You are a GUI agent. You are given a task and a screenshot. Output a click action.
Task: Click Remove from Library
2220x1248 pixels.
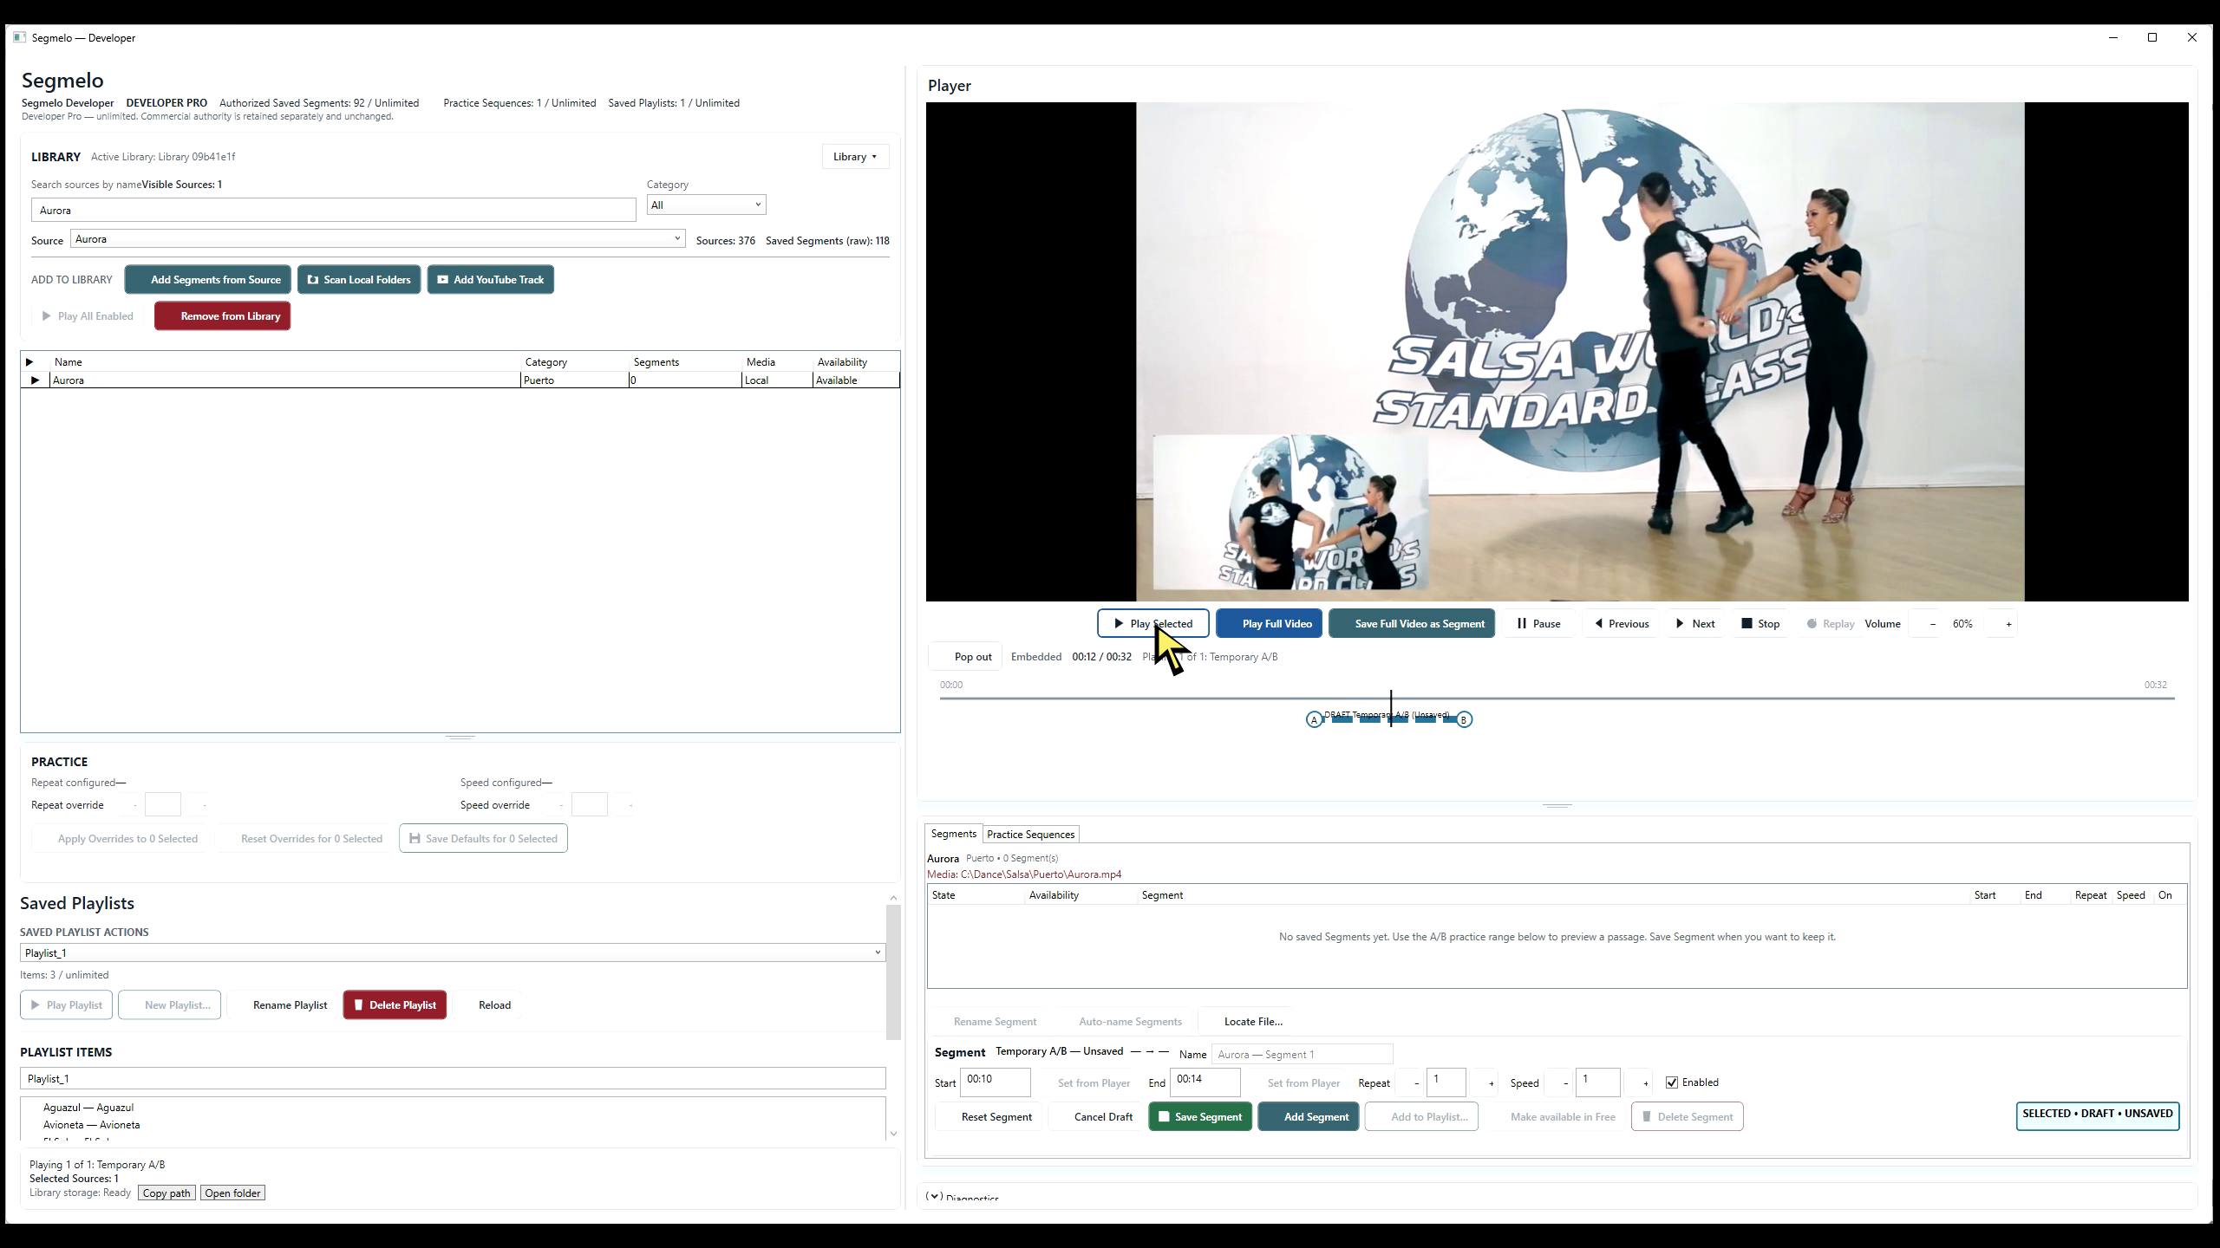[222, 315]
